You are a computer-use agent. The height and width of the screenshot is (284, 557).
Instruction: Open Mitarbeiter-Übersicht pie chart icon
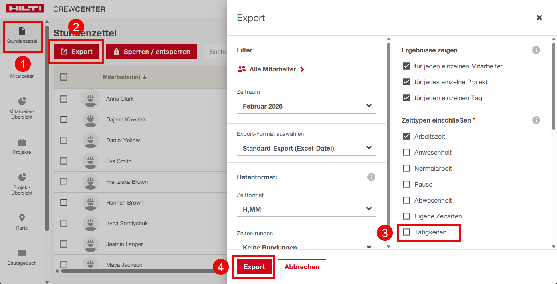(22, 101)
